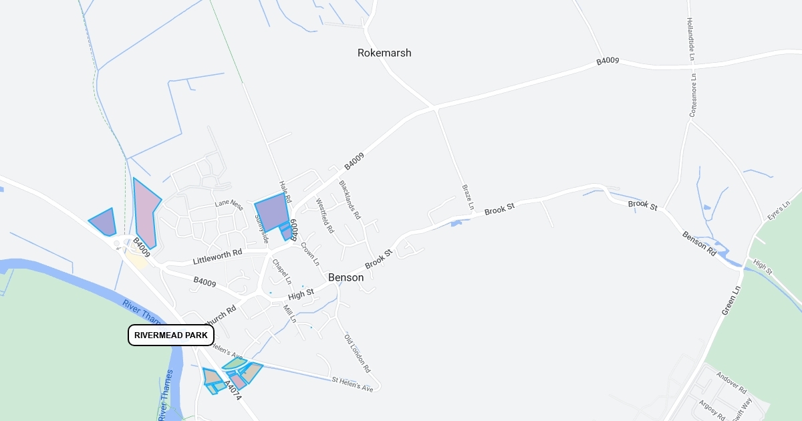Select the large purple plot beside Hale Rd
802x421 pixels.
(271, 211)
